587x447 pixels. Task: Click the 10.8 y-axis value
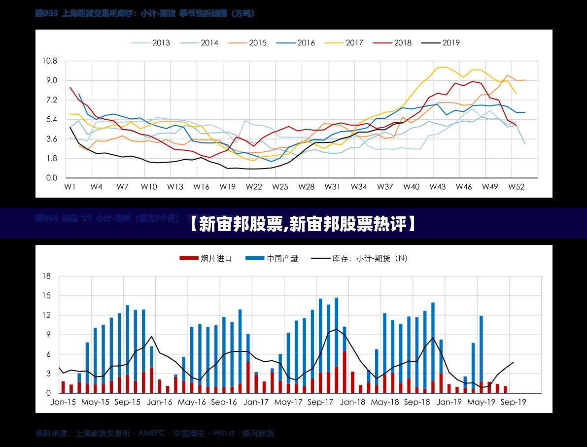tap(49, 61)
